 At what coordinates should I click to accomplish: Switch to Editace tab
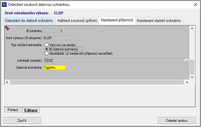pos(31,110)
